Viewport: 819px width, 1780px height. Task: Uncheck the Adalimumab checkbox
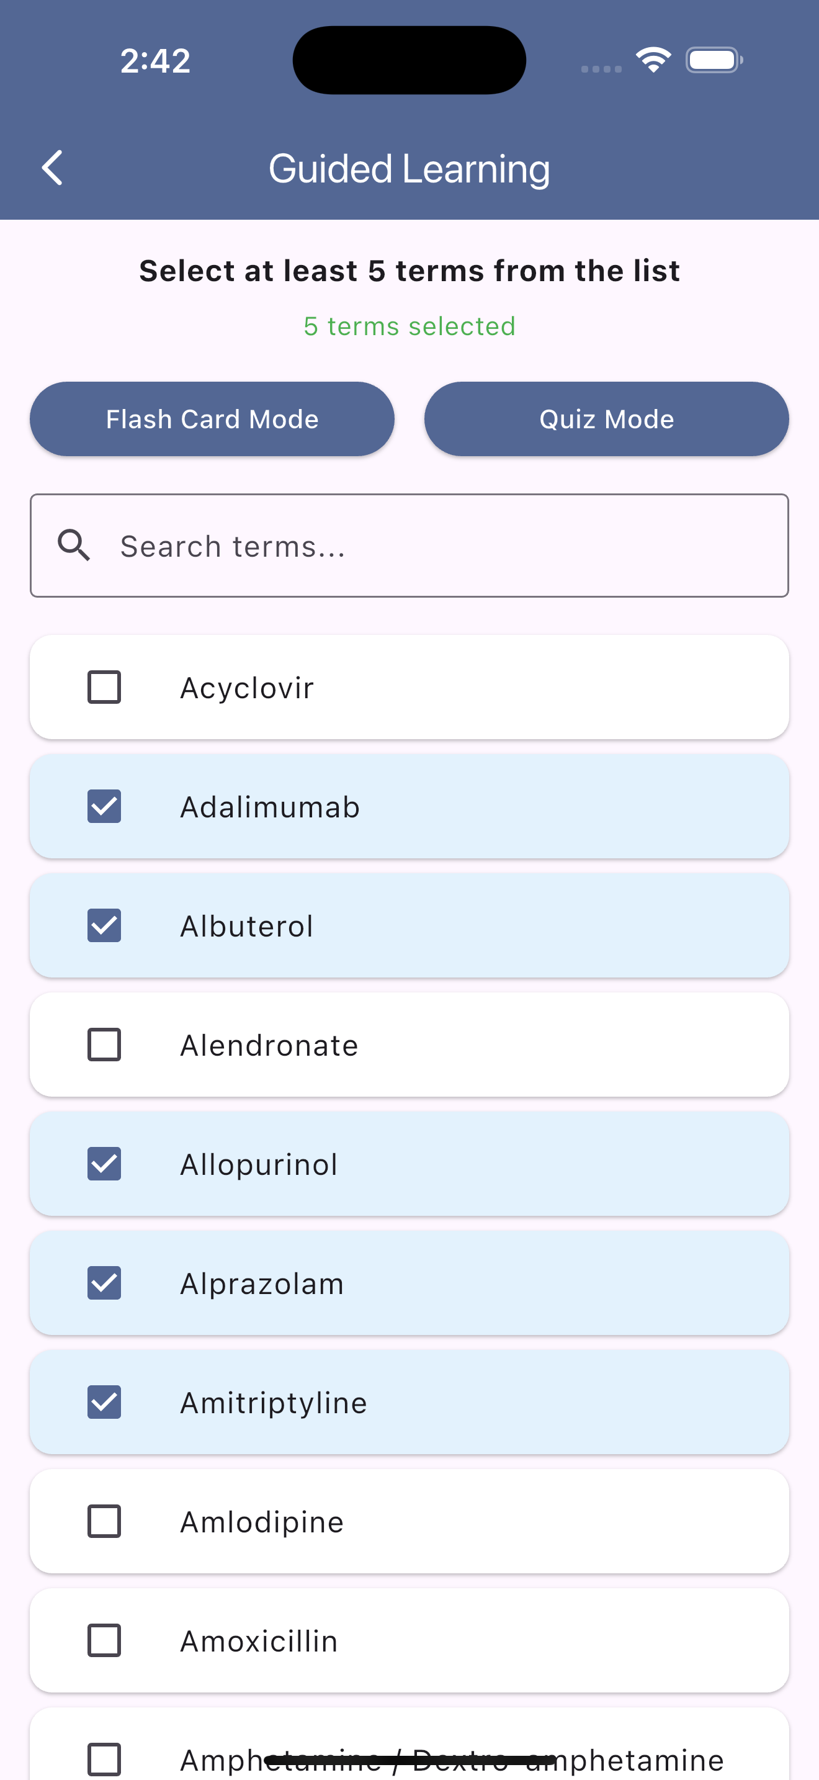point(104,806)
